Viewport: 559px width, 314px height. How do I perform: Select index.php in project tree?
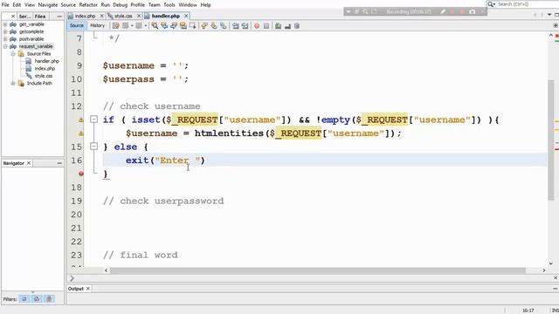45,68
